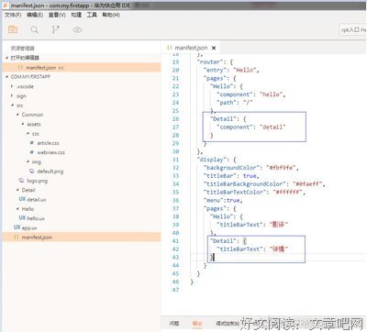This screenshot has height=332, width=367.
Task: Open logo.png file
Action: click(37, 181)
